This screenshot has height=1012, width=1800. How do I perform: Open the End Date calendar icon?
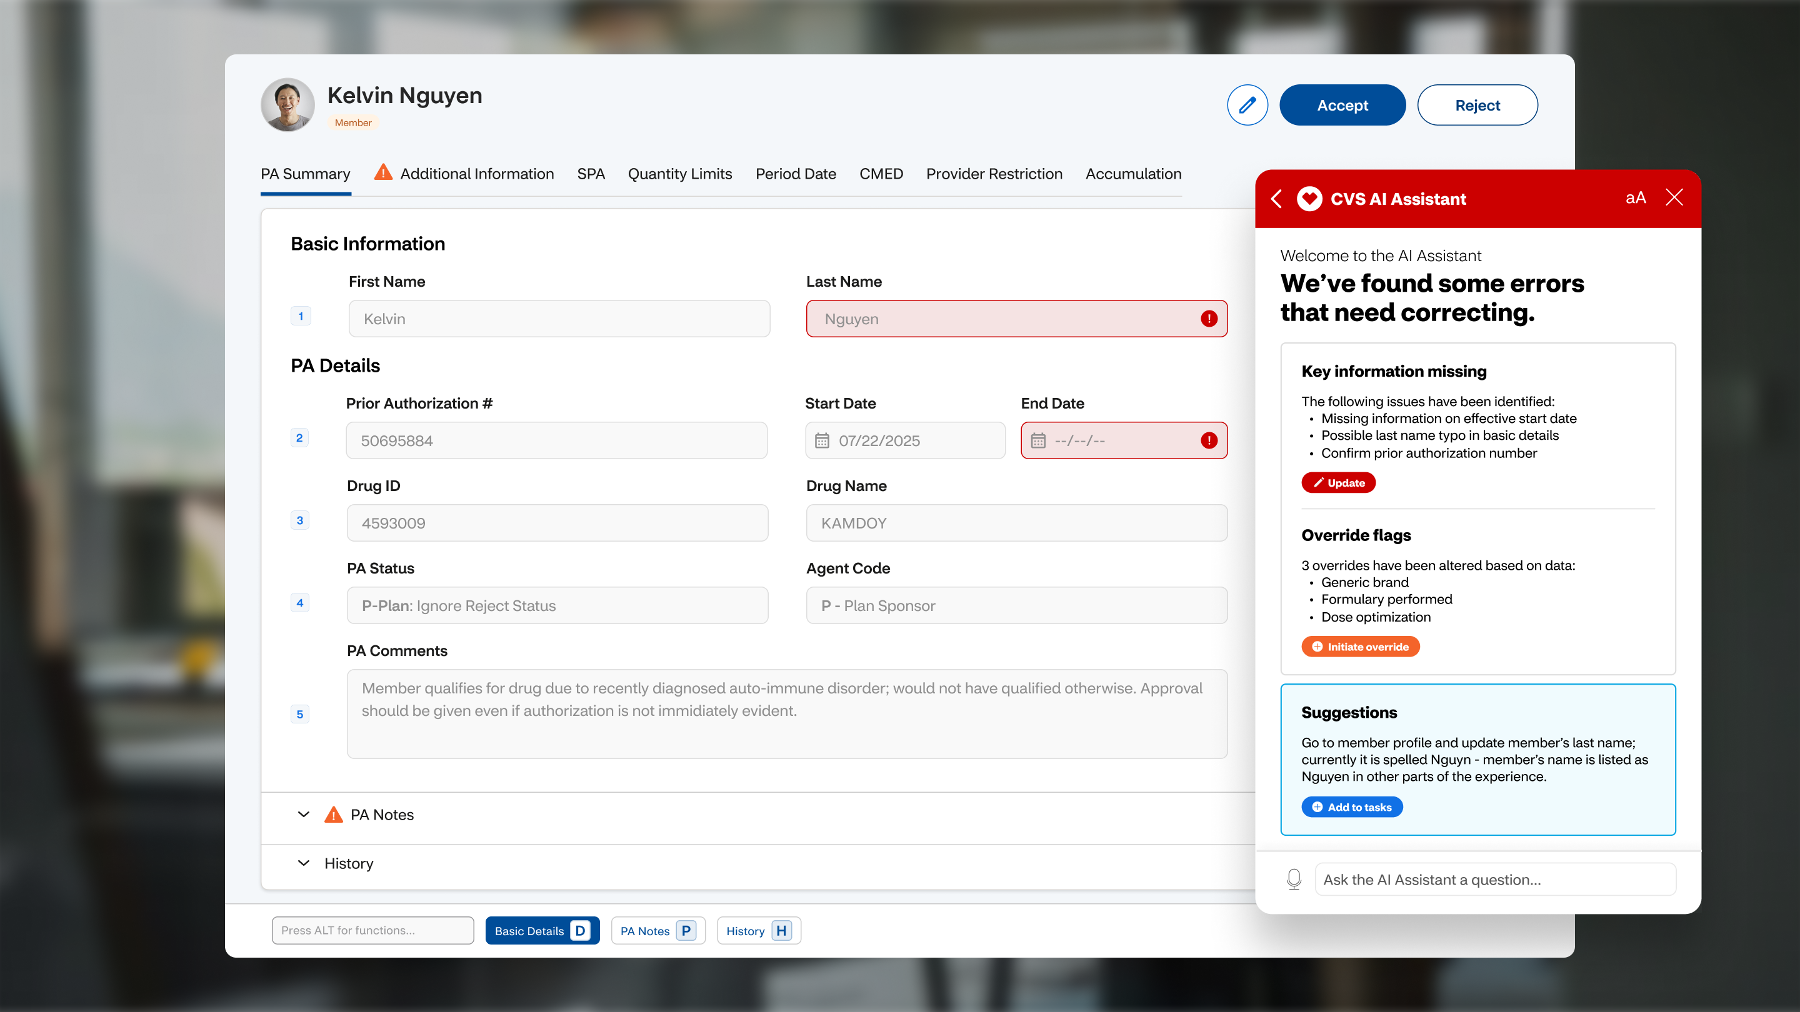tap(1038, 440)
